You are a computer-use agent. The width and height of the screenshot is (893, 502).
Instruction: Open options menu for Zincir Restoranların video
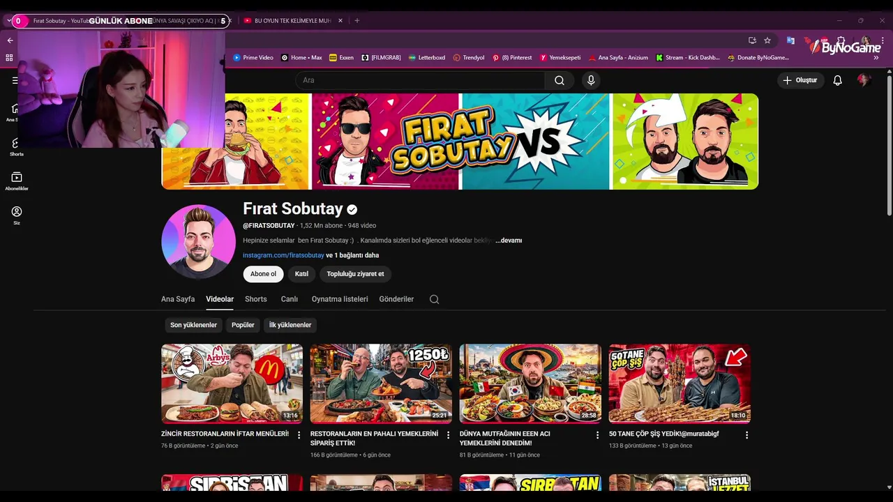click(x=299, y=435)
